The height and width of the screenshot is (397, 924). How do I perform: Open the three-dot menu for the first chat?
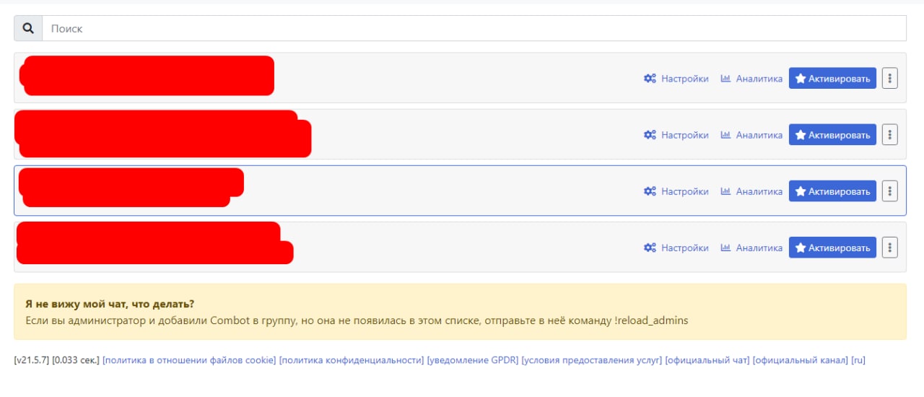(x=890, y=79)
